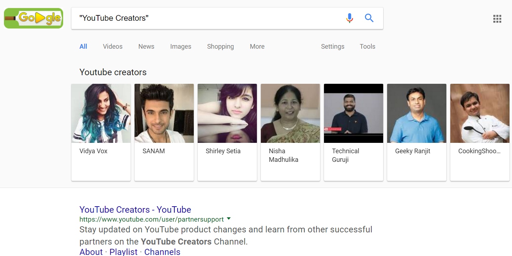Open the Technical Guruji creator card
This screenshot has width=512, height=256.
[x=353, y=132]
